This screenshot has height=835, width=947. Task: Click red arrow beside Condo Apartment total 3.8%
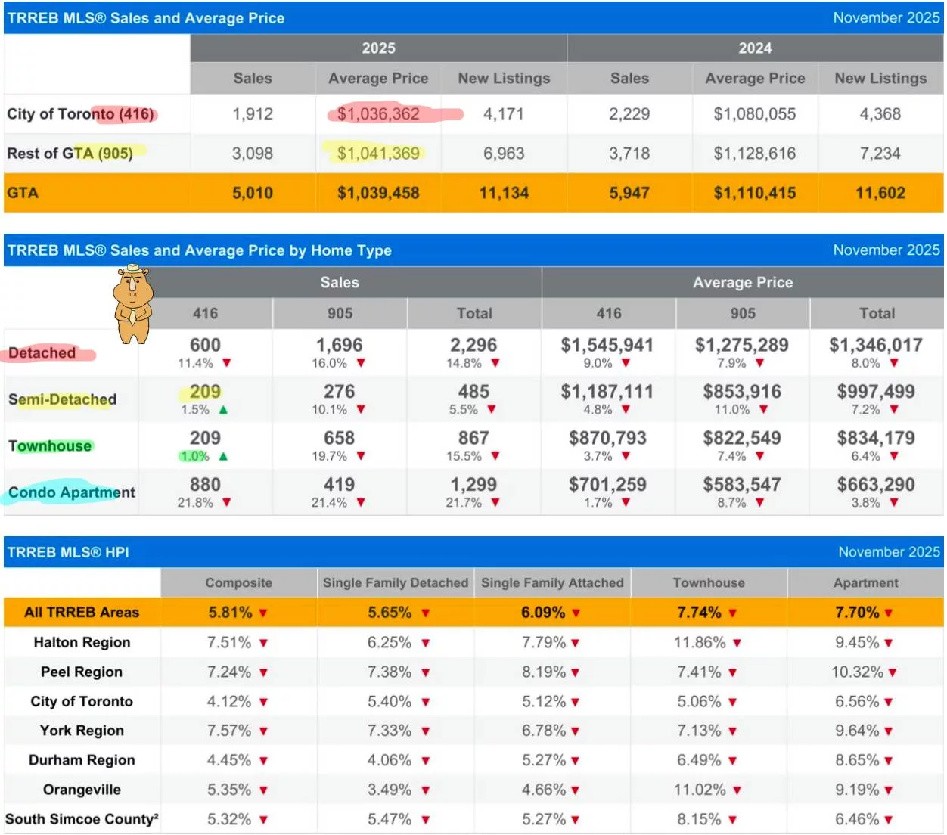894,503
